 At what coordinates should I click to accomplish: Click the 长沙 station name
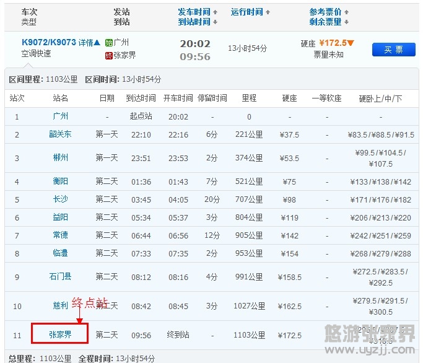click(60, 199)
